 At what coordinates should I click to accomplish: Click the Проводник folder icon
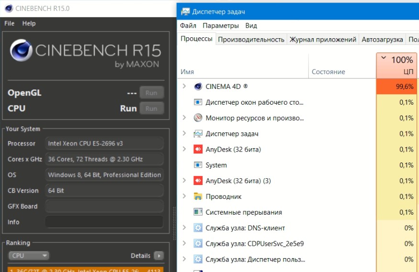point(198,196)
